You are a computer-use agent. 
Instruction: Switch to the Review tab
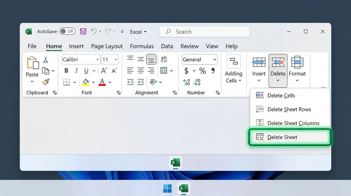(x=189, y=46)
